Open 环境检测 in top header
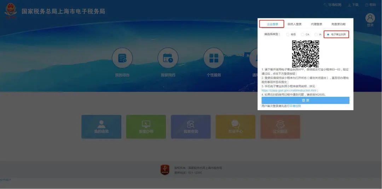Image resolution: width=382 pixels, height=189 pixels. pyautogui.click(x=332, y=5)
